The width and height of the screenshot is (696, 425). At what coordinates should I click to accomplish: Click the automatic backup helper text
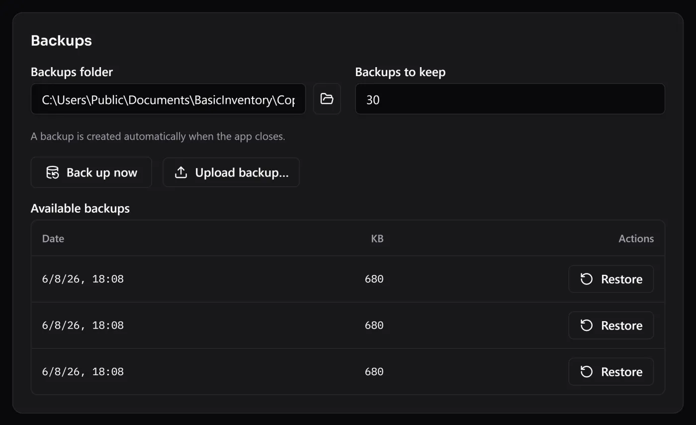pyautogui.click(x=158, y=136)
